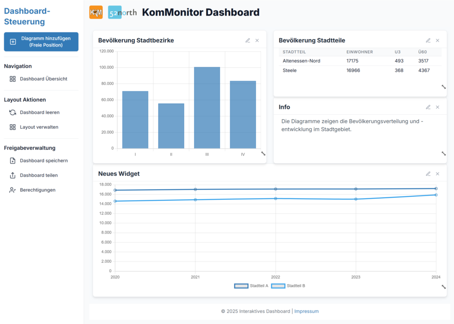Click bar I in the Stadtbezirke chart
This screenshot has height=324, width=454.
[135, 120]
